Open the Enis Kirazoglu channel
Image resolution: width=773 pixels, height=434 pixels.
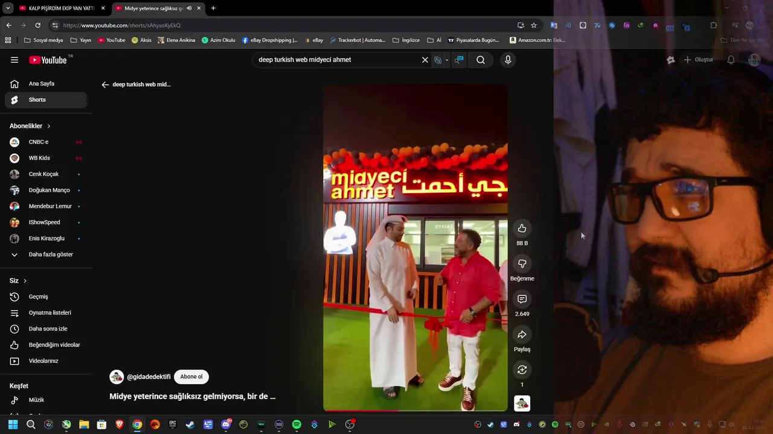coord(46,238)
